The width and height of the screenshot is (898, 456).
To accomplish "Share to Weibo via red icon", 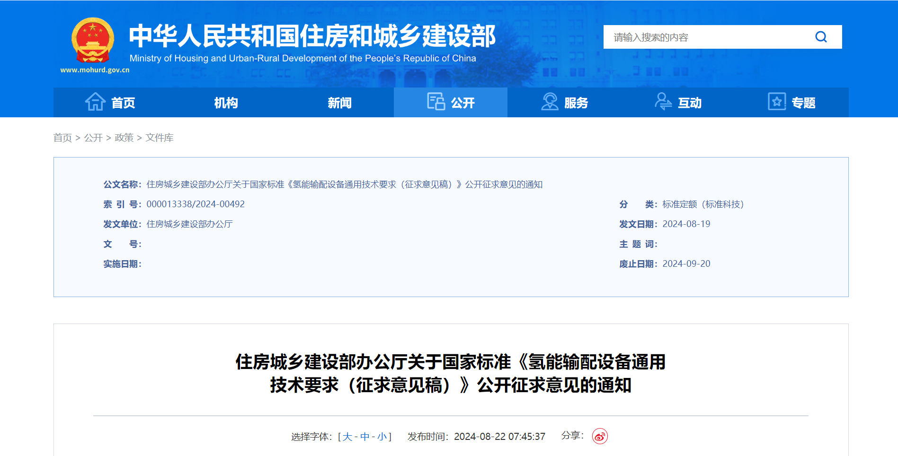I will pyautogui.click(x=600, y=436).
